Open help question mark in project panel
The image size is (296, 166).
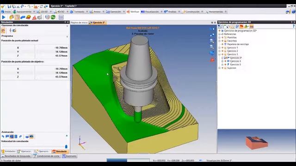(x=294, y=26)
